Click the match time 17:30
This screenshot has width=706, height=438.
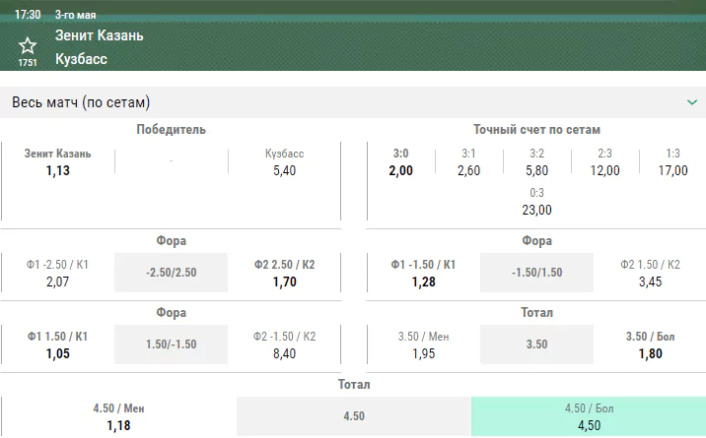click(x=28, y=15)
